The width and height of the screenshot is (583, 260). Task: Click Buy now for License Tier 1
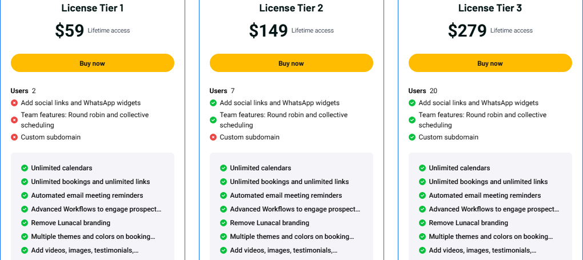pyautogui.click(x=92, y=63)
